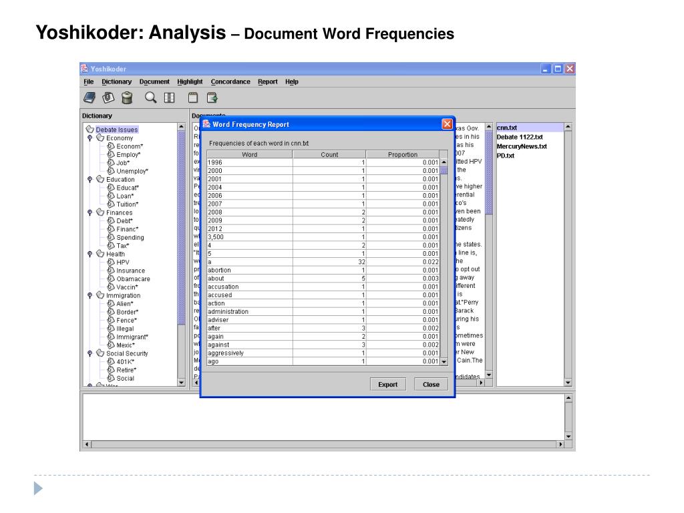Image resolution: width=684 pixels, height=513 pixels.
Task: Click the word frequency table's scrollbar thumb
Action: tap(444, 170)
